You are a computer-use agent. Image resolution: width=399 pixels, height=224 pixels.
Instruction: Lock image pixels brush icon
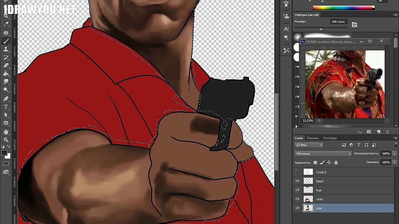[322, 162]
